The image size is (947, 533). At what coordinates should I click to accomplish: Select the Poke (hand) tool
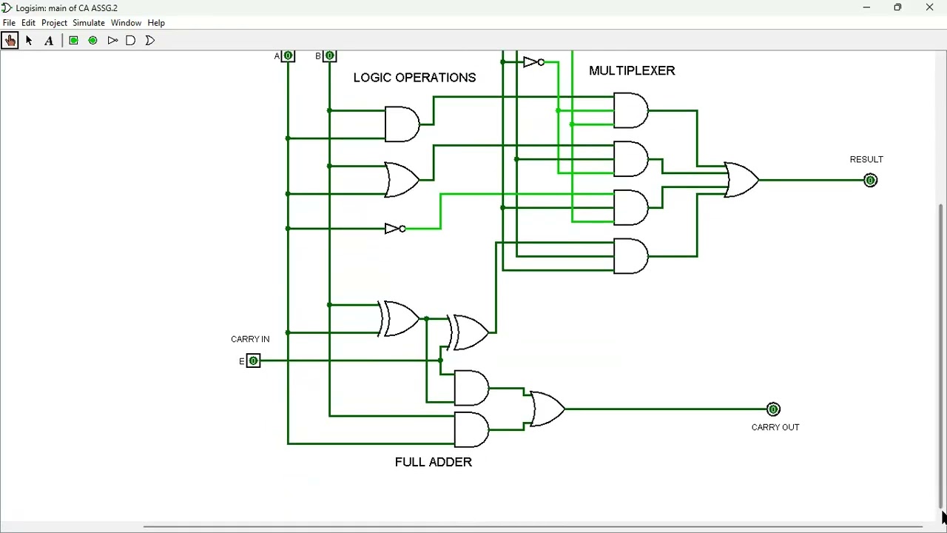(10, 41)
